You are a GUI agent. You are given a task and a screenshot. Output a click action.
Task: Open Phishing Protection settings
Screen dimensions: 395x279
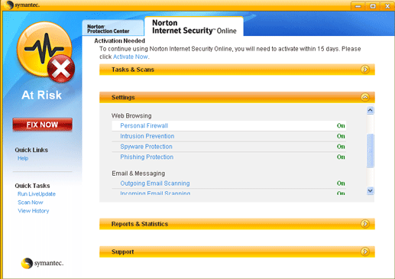coord(147,157)
